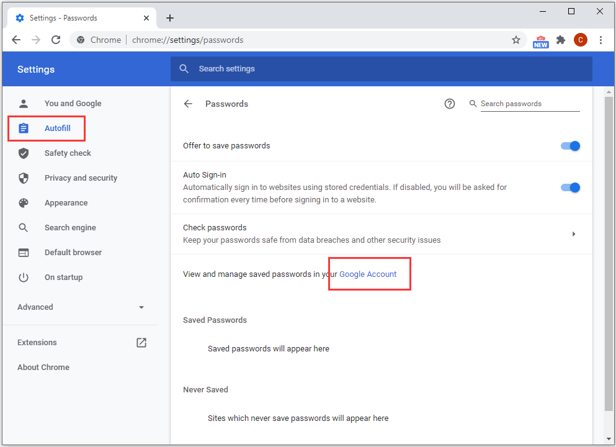Click the Chrome site info icon in address bar
The image size is (616, 447).
81,40
